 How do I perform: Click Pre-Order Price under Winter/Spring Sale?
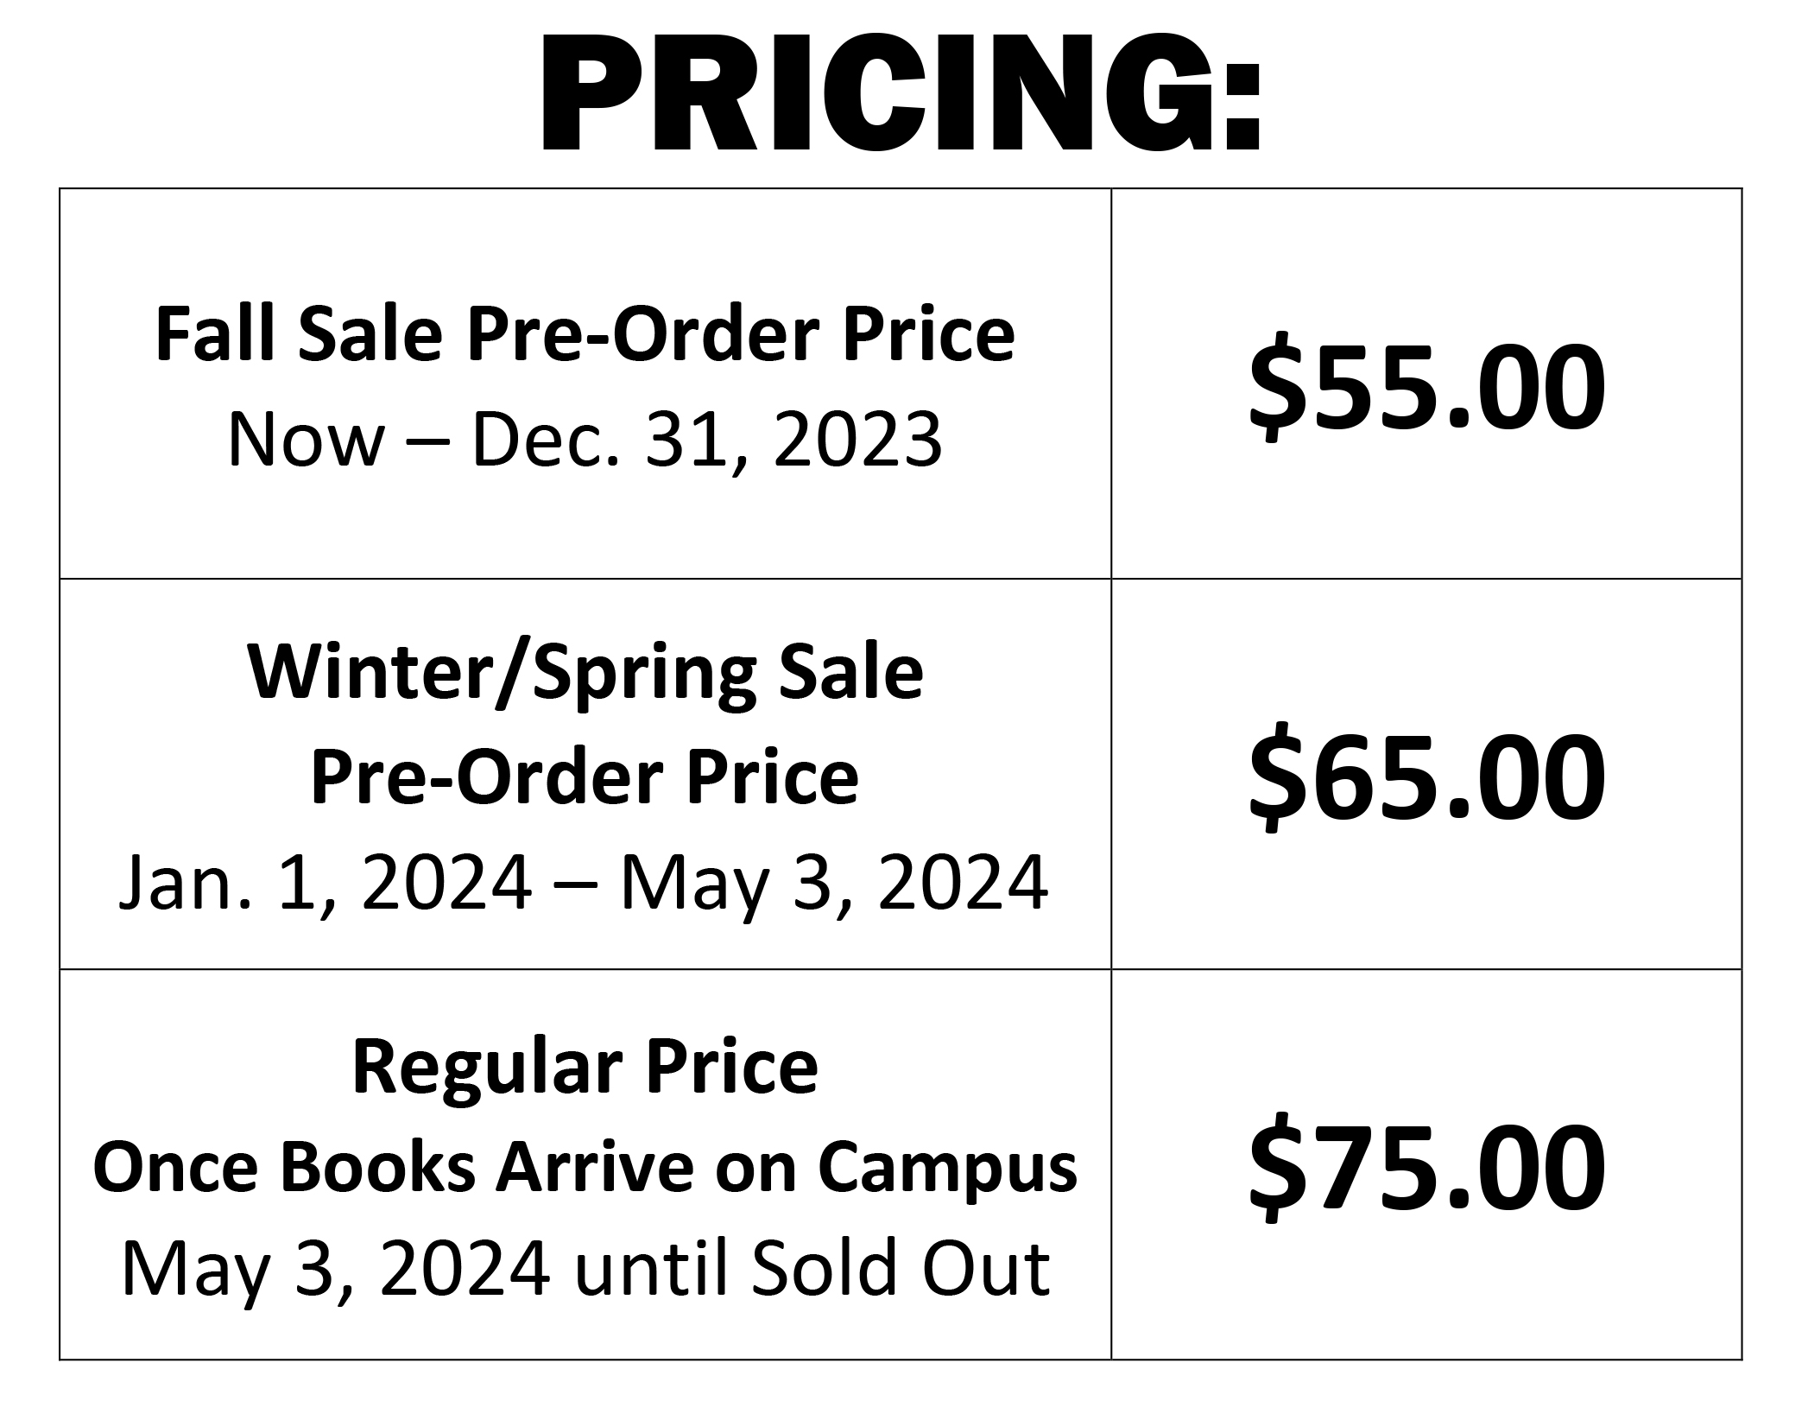coord(585,777)
